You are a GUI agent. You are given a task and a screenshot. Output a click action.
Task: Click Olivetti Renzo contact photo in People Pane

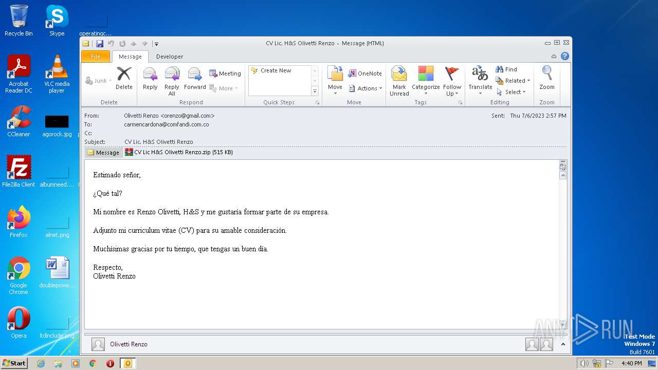click(98, 344)
